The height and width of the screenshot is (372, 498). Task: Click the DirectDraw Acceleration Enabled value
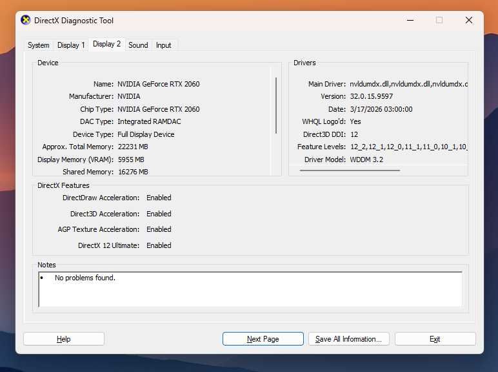coord(159,198)
